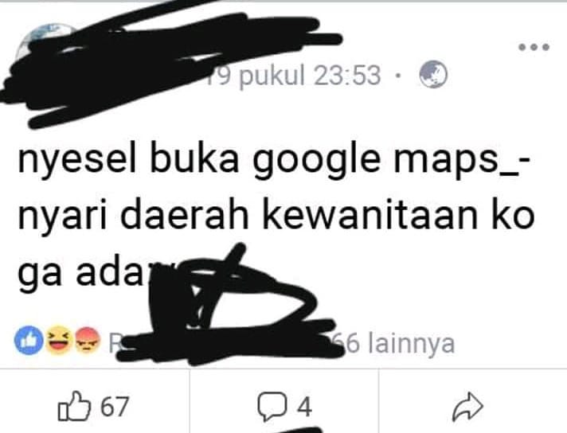Click the globe public audience icon
Screen dimensions: 567x433
click(433, 75)
